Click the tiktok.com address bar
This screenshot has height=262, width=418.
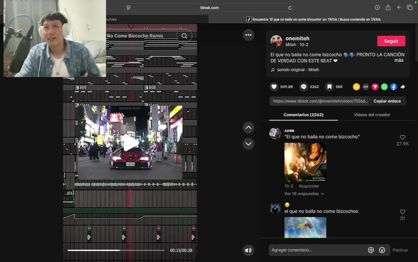click(209, 8)
